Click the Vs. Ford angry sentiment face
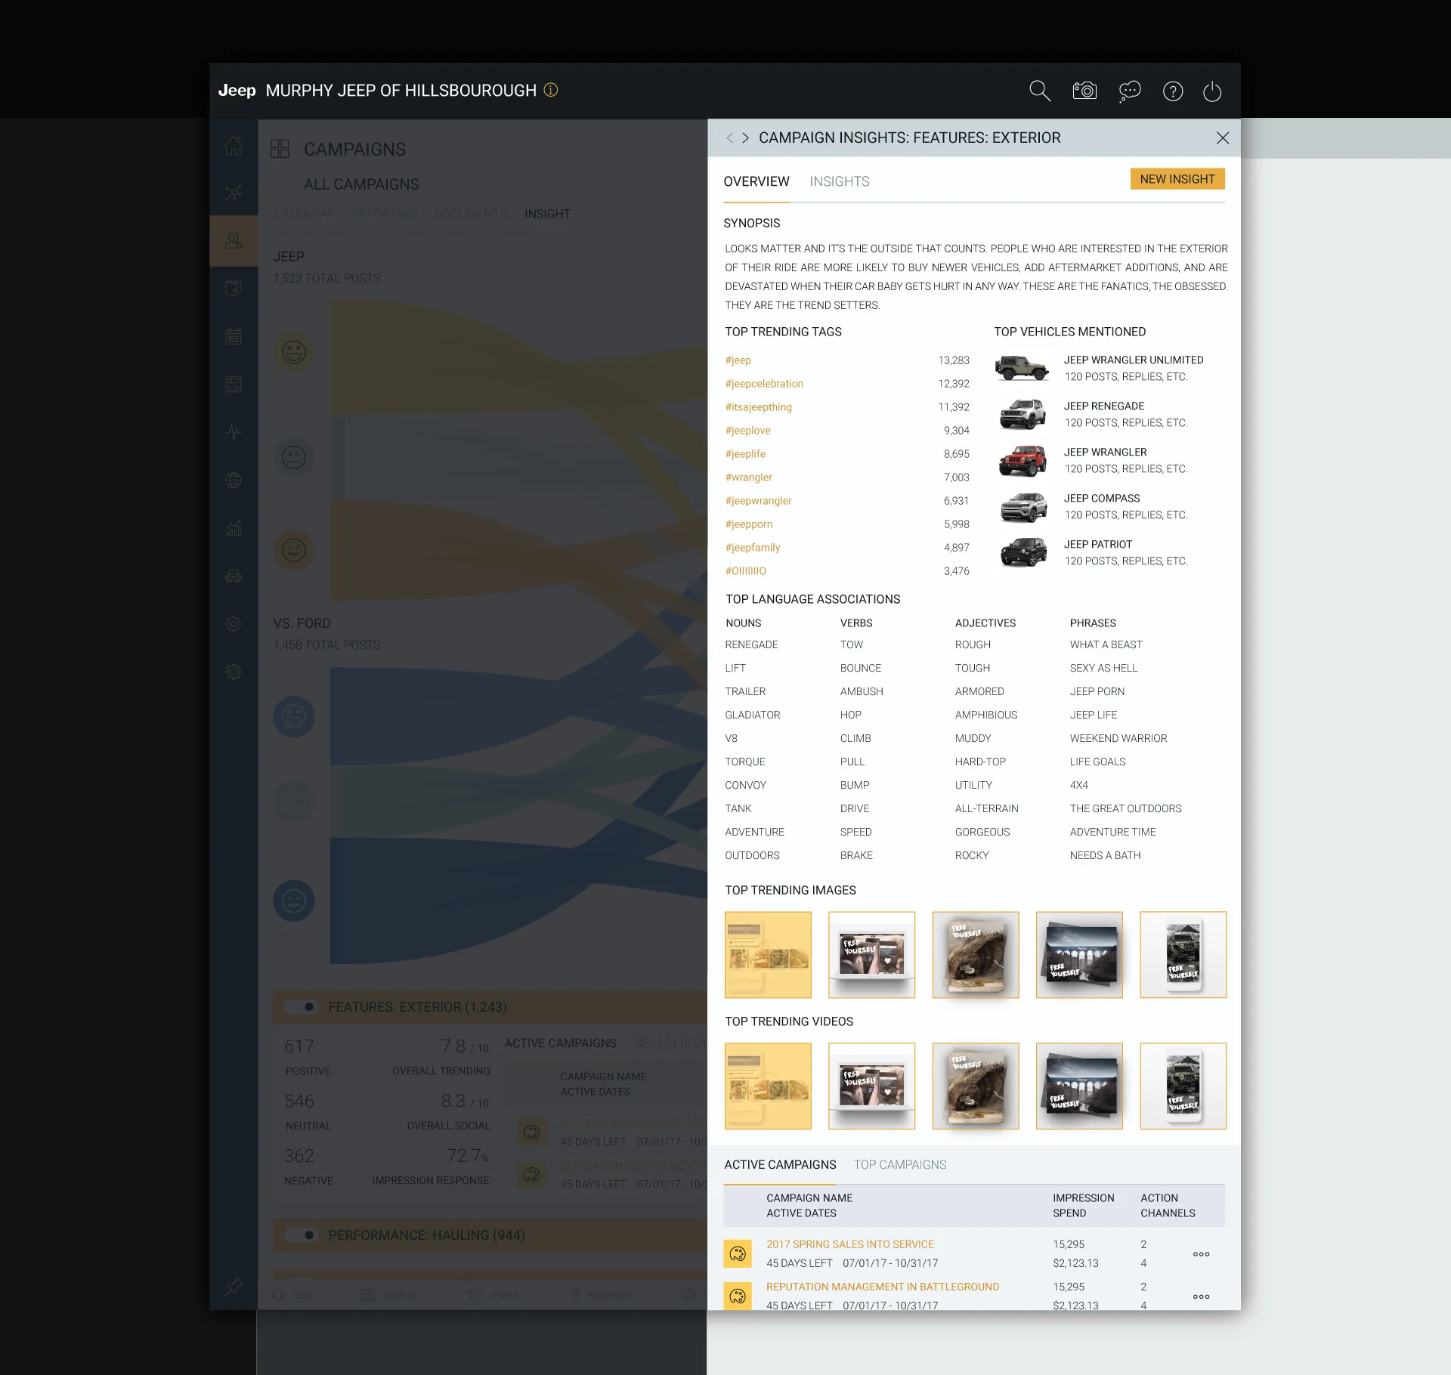This screenshot has height=1375, width=1451. point(294,901)
